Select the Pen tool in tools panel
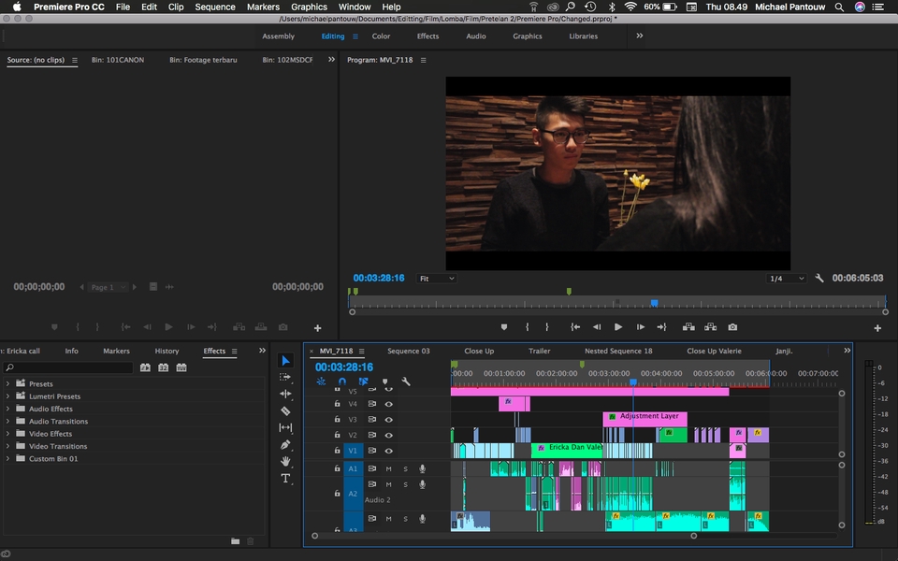This screenshot has height=561, width=898. tap(286, 444)
